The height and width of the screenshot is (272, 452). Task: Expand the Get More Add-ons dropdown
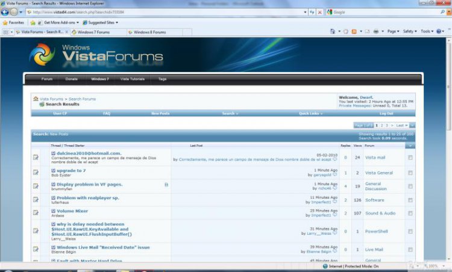coord(77,22)
